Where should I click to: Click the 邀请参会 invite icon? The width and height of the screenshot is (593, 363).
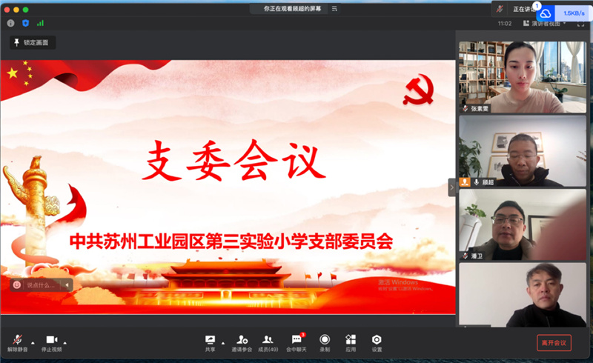click(x=242, y=339)
